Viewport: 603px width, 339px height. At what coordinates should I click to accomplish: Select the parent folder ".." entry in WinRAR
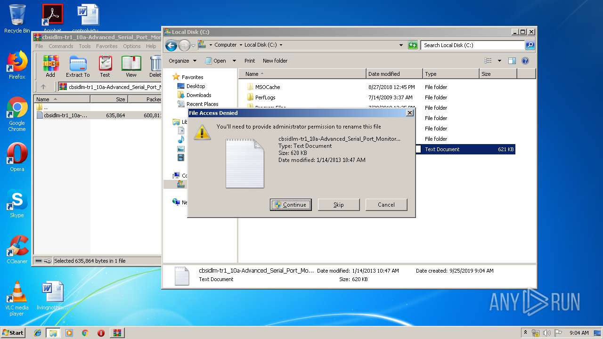click(x=42, y=107)
